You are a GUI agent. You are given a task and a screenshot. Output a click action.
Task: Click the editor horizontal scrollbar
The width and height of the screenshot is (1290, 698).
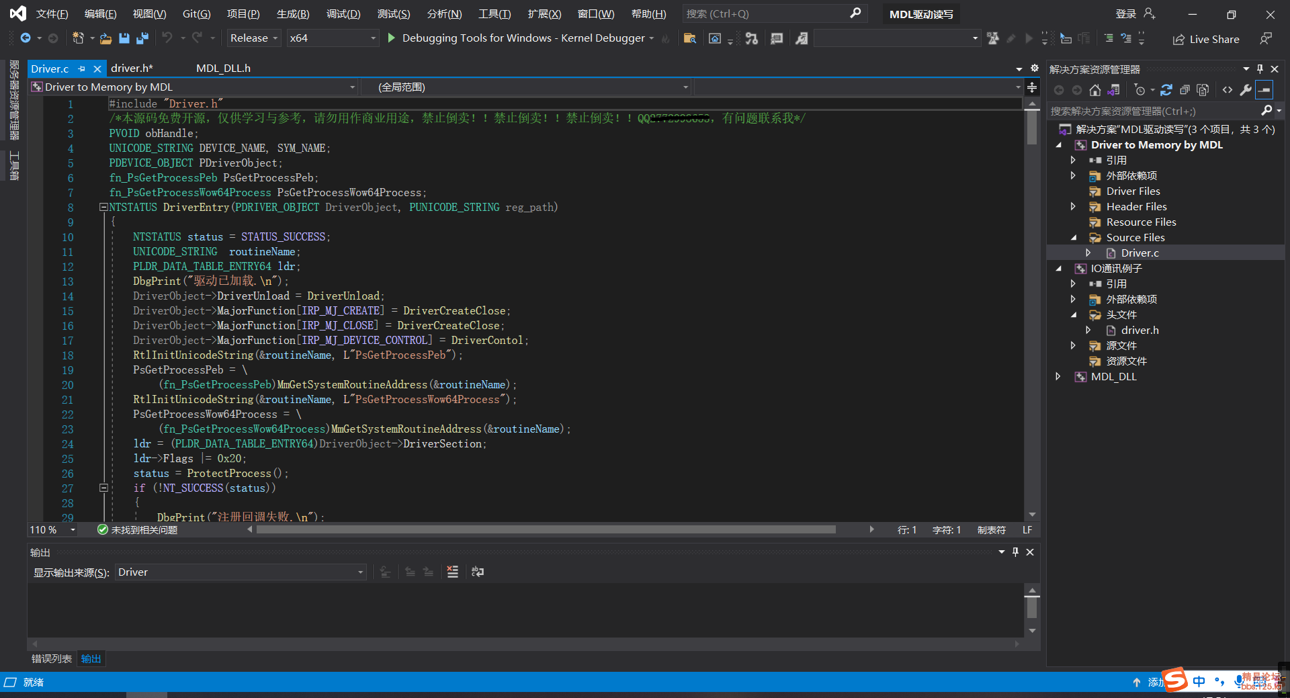pos(546,530)
